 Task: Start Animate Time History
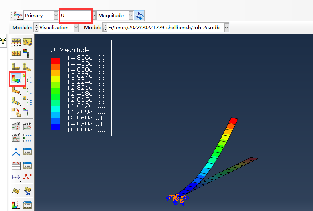(x=27, y=126)
